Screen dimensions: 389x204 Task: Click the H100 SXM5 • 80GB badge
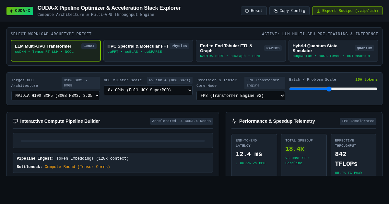click(x=81, y=83)
